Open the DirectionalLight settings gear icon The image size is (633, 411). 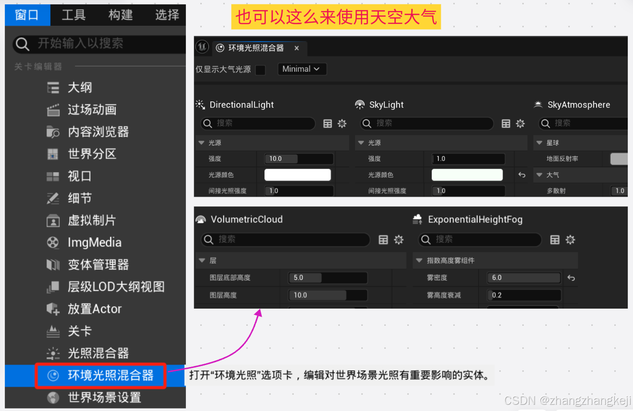point(342,123)
